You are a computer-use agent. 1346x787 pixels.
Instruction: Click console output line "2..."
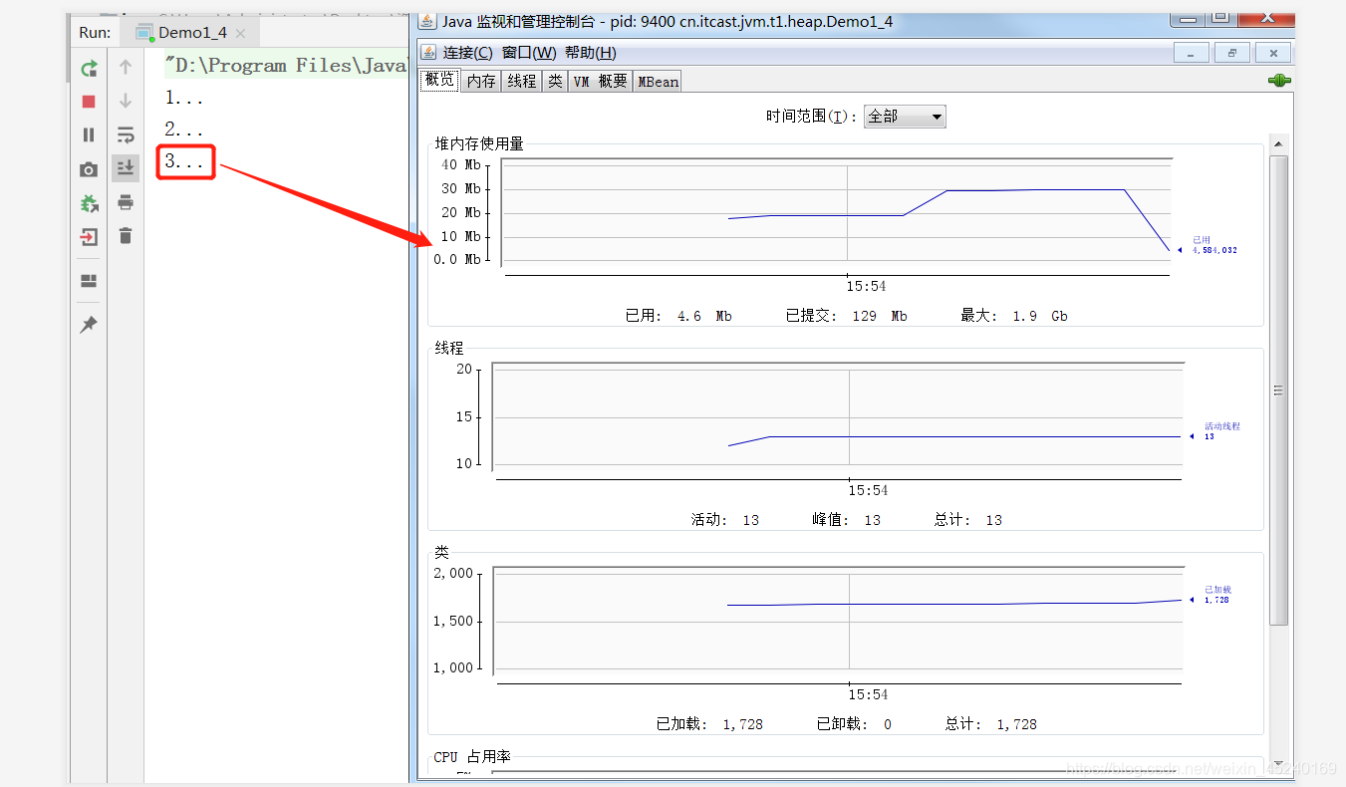click(x=184, y=130)
